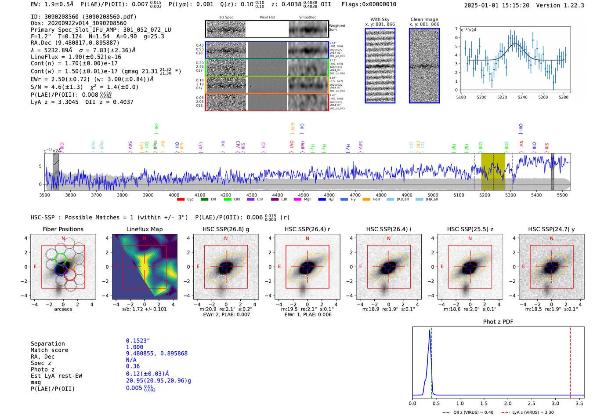Screen dimensions: 615x419
Task: Pick the orange HeII legend swatch
Action: [366, 200]
